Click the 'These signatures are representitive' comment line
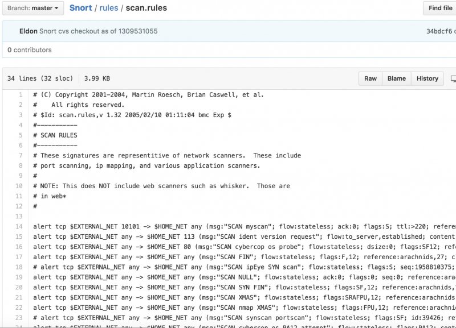 point(167,156)
